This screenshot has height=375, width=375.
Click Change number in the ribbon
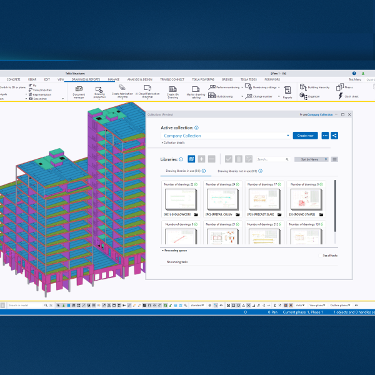pyautogui.click(x=259, y=96)
